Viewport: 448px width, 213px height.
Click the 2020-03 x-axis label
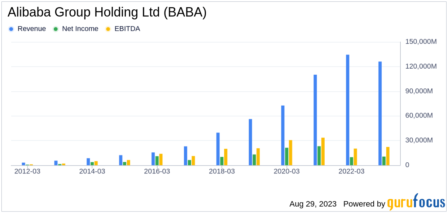click(x=286, y=171)
